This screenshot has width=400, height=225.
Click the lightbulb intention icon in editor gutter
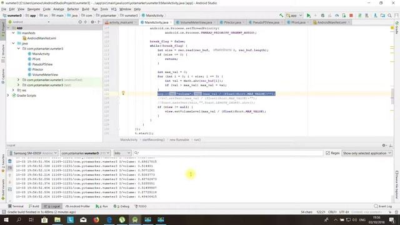coord(123,93)
